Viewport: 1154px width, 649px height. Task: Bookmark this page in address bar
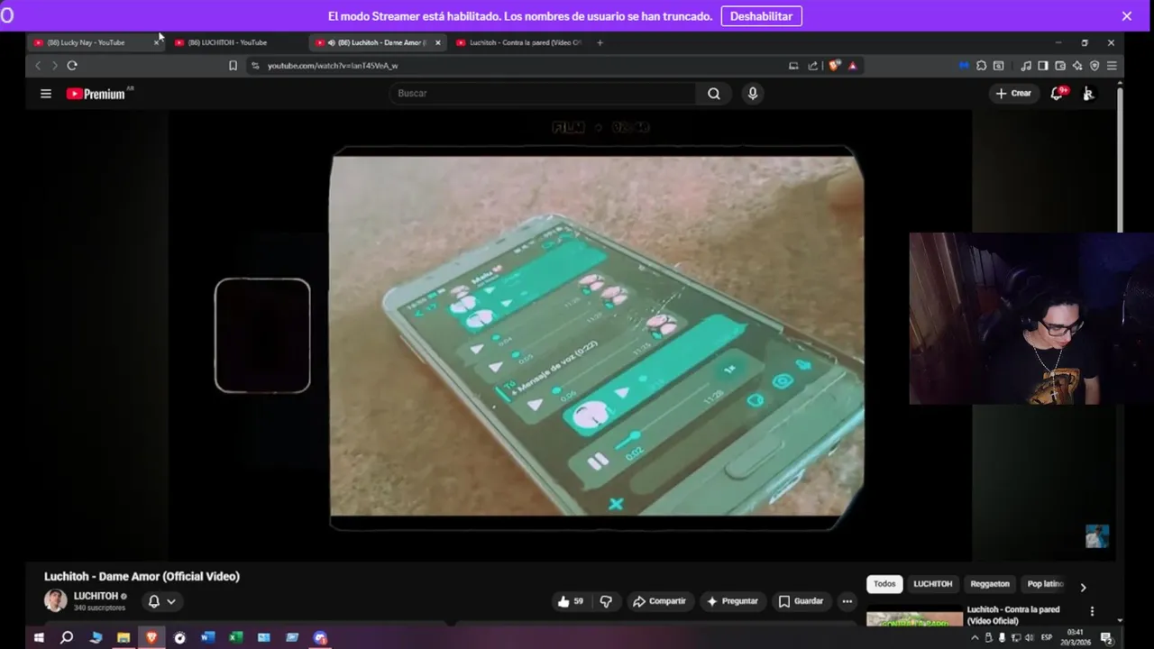point(233,66)
